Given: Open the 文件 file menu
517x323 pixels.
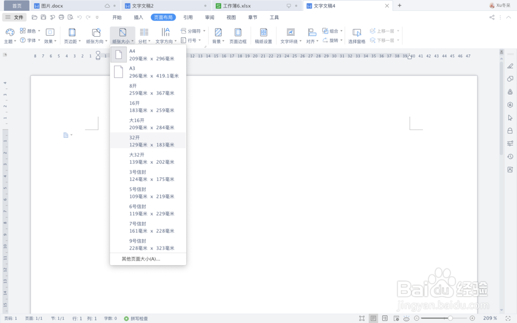Looking at the screenshot, I should click(x=14, y=17).
